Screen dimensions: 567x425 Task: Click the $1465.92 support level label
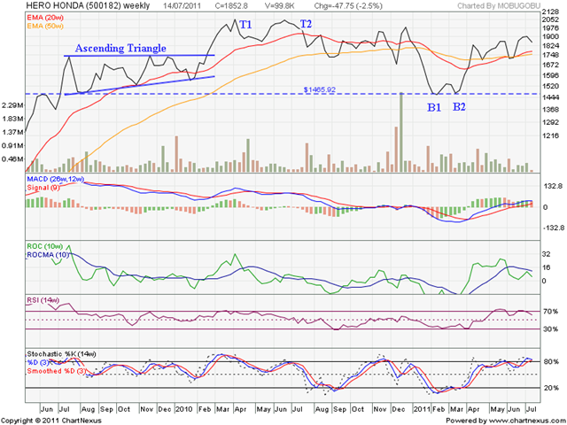(319, 89)
